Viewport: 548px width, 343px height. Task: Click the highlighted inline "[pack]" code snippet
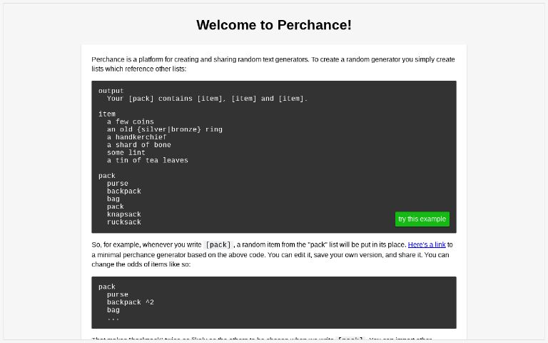[x=218, y=245]
